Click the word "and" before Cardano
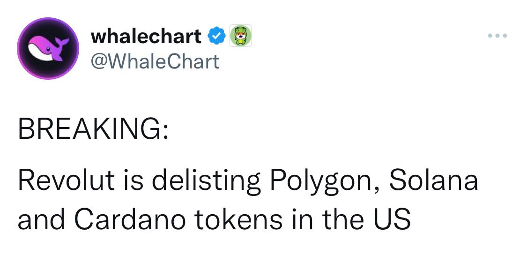The height and width of the screenshot is (278, 527). click(41, 219)
